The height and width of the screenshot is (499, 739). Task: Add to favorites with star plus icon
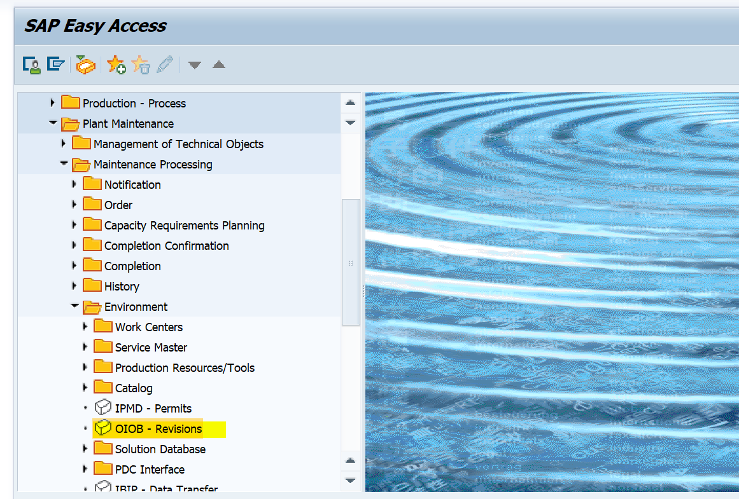(x=116, y=65)
